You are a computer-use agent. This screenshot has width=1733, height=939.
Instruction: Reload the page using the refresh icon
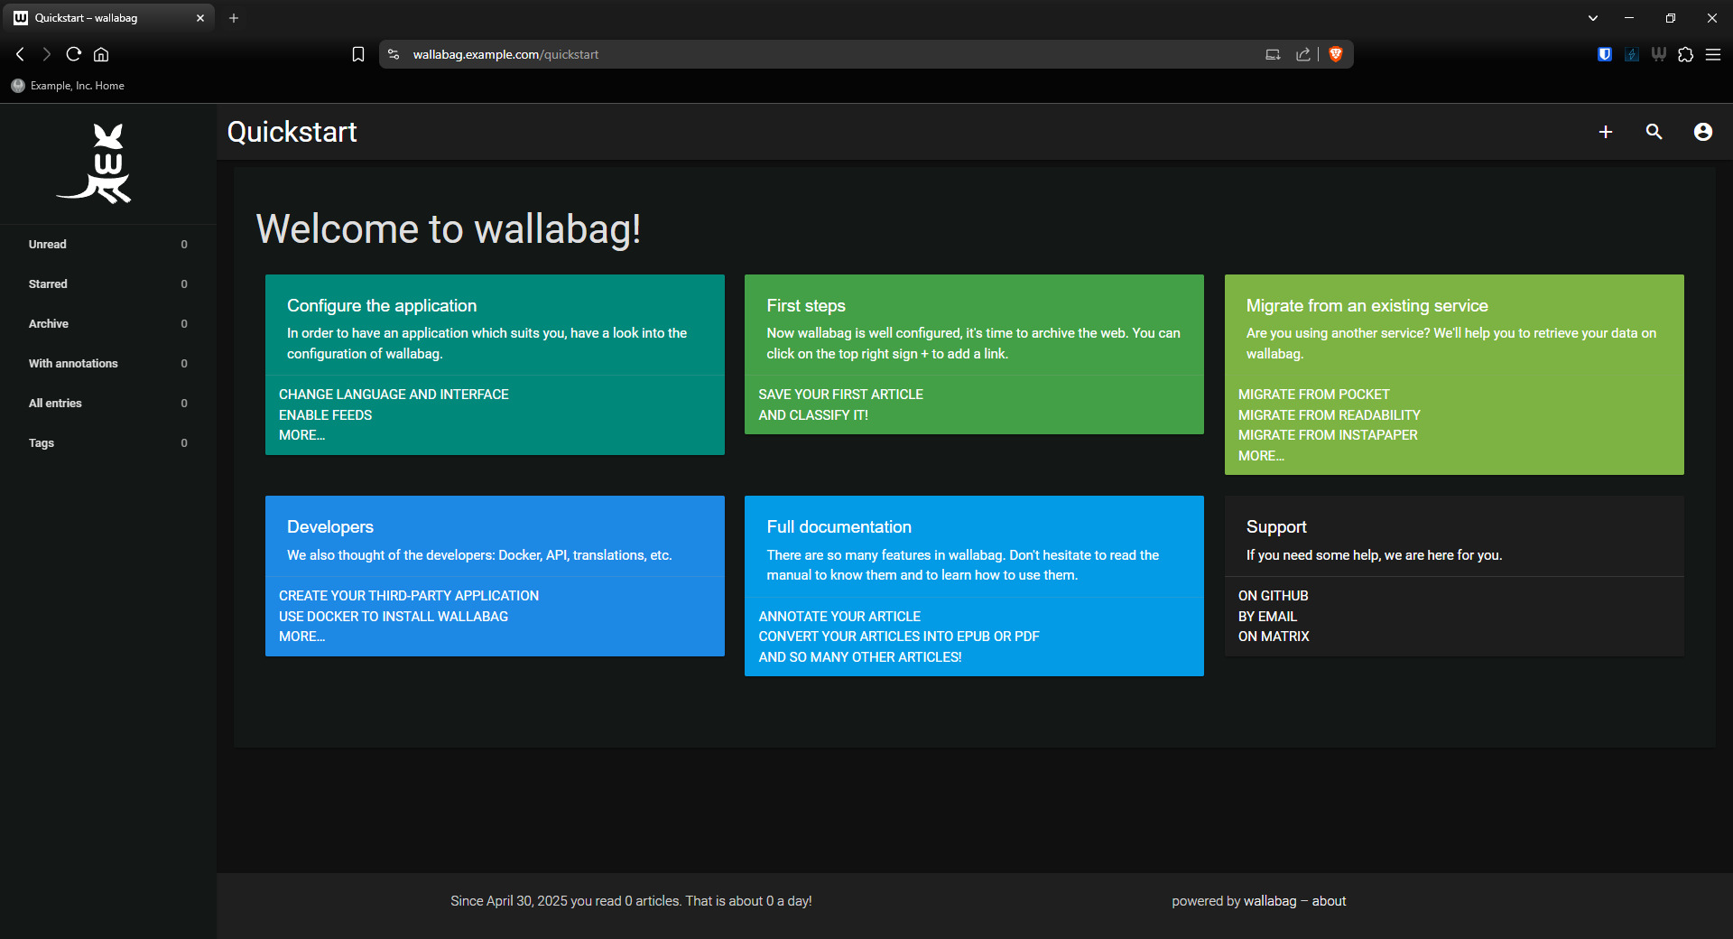tap(74, 54)
